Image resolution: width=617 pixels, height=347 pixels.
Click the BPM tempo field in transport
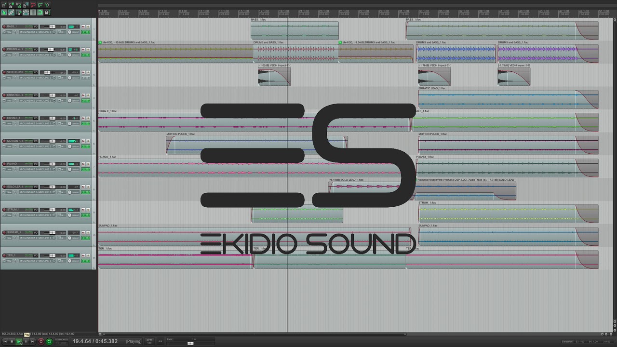(149, 341)
